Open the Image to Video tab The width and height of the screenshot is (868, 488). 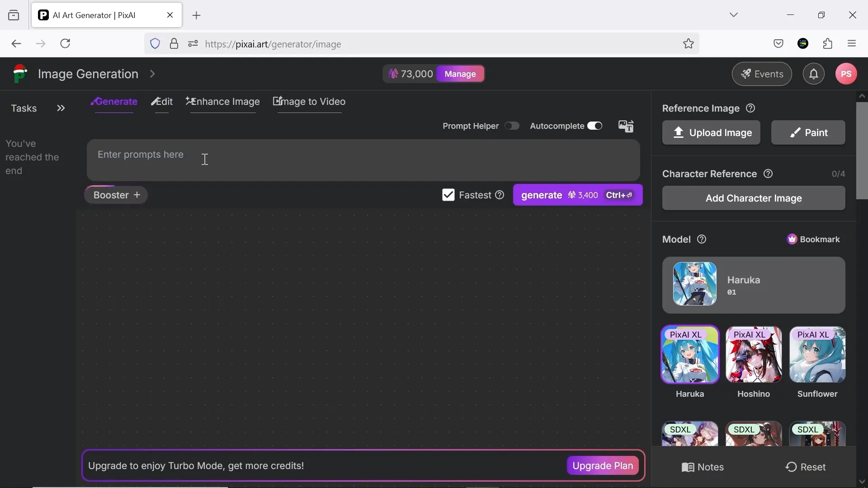(309, 102)
